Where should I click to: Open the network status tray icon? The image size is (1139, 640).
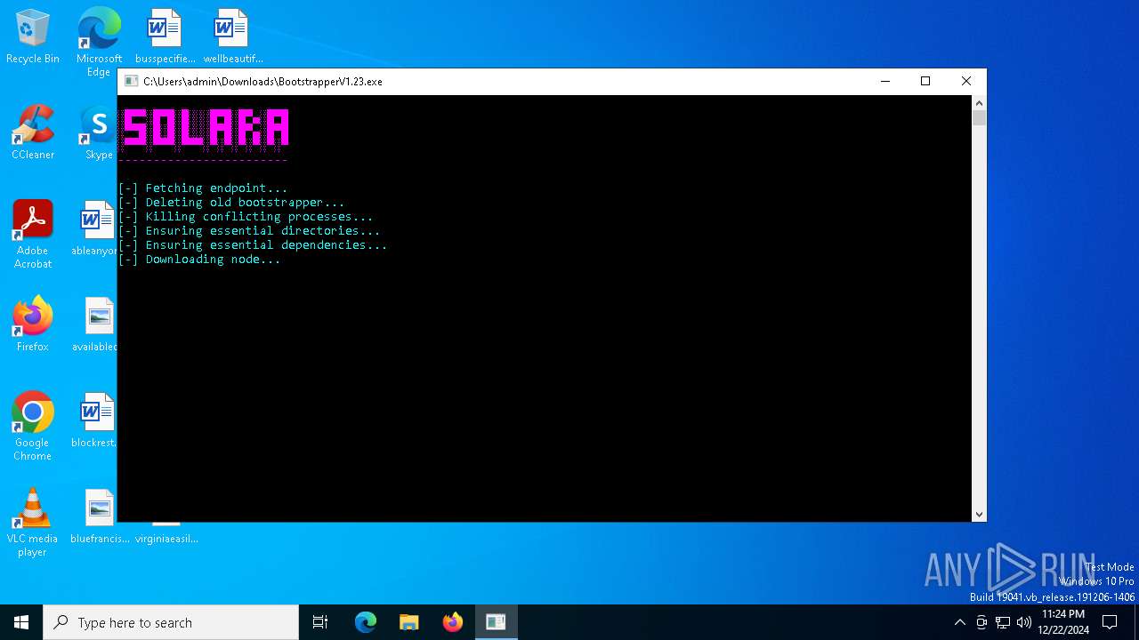coord(1003,622)
